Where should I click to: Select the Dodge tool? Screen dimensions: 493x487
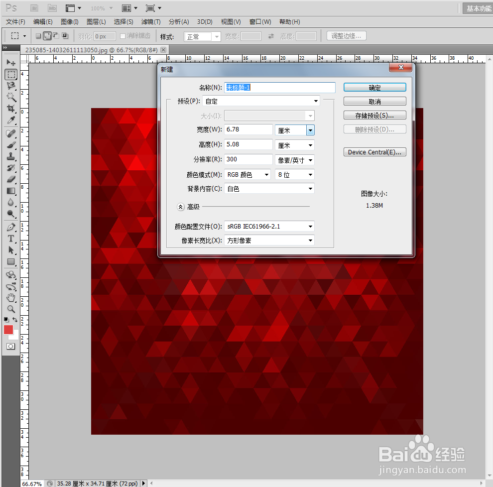11,214
